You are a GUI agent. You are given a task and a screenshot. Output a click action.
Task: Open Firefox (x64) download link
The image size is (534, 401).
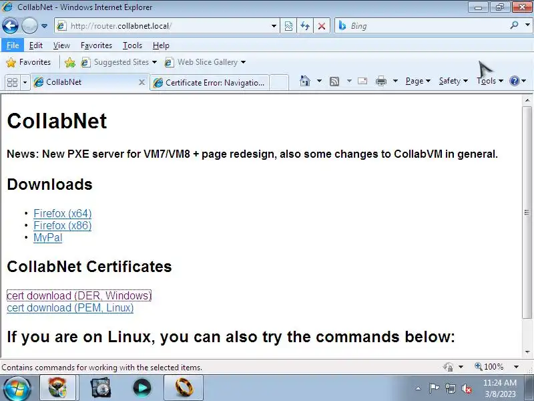coord(63,213)
